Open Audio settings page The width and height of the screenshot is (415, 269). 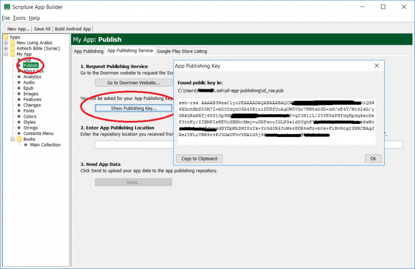tap(29, 82)
